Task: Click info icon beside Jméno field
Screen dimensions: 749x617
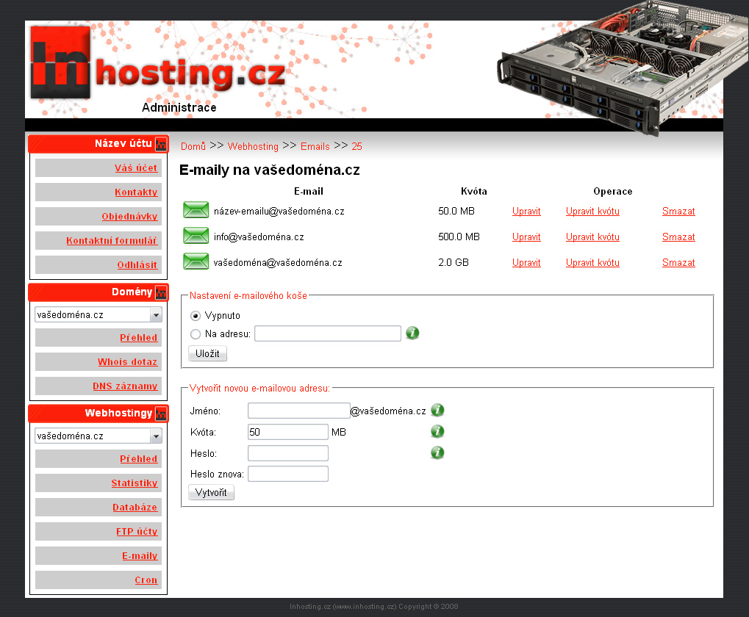Action: [437, 410]
